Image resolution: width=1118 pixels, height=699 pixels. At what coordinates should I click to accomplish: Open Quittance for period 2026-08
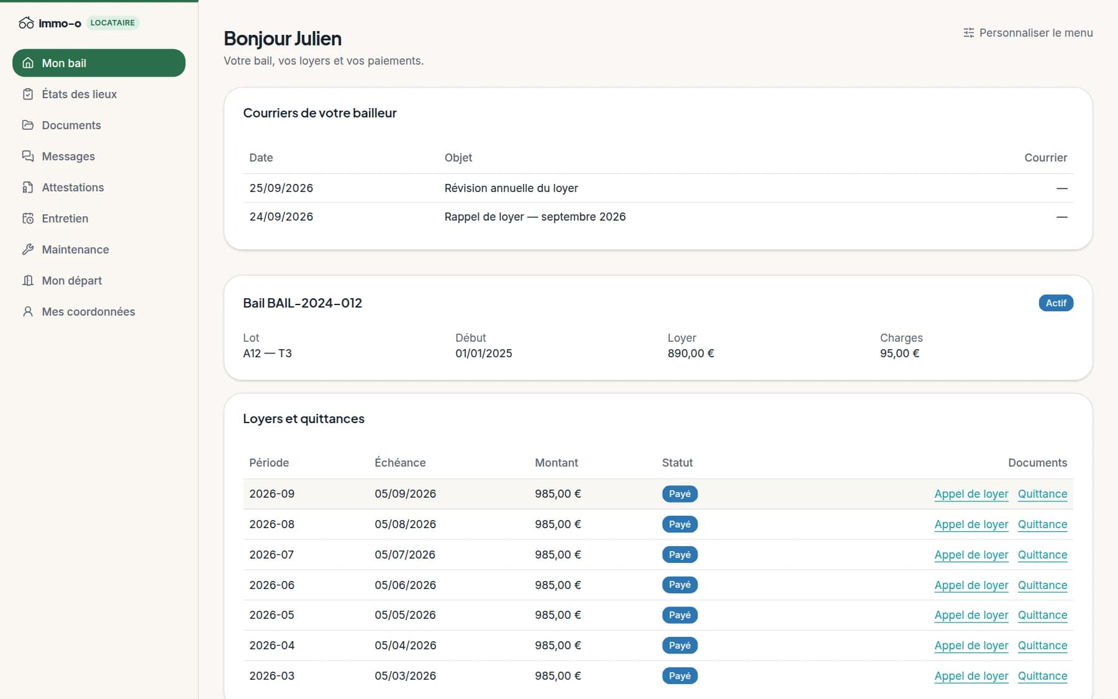1042,524
